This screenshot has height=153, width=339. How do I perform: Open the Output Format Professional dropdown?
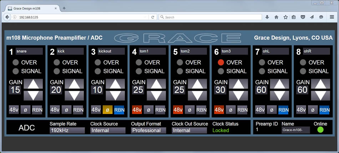click(x=148, y=131)
